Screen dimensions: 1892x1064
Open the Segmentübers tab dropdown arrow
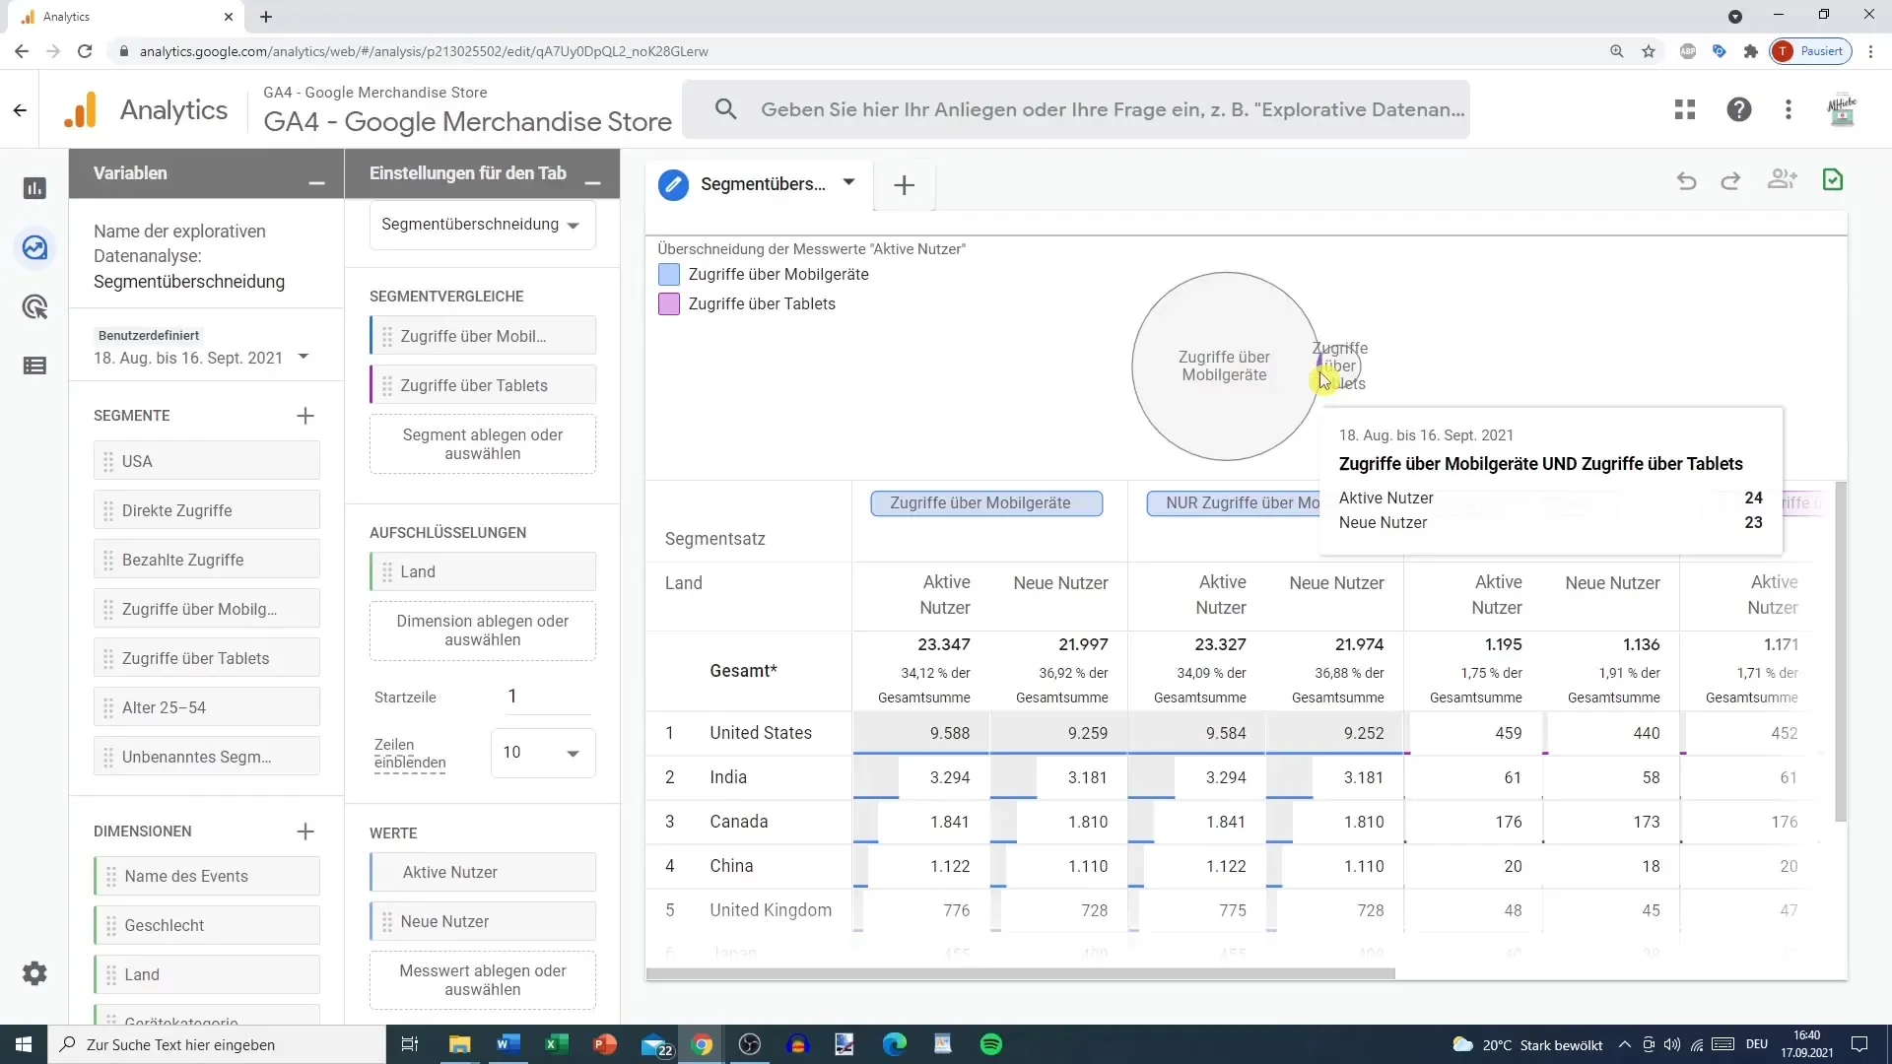pos(848,182)
